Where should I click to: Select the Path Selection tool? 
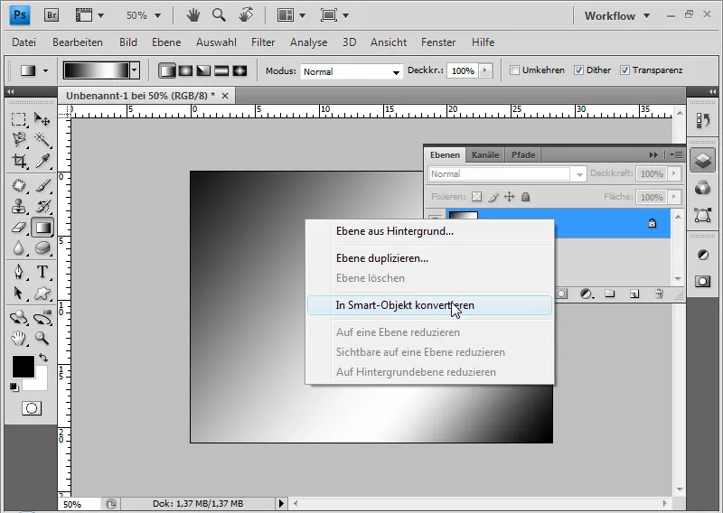pyautogui.click(x=18, y=293)
